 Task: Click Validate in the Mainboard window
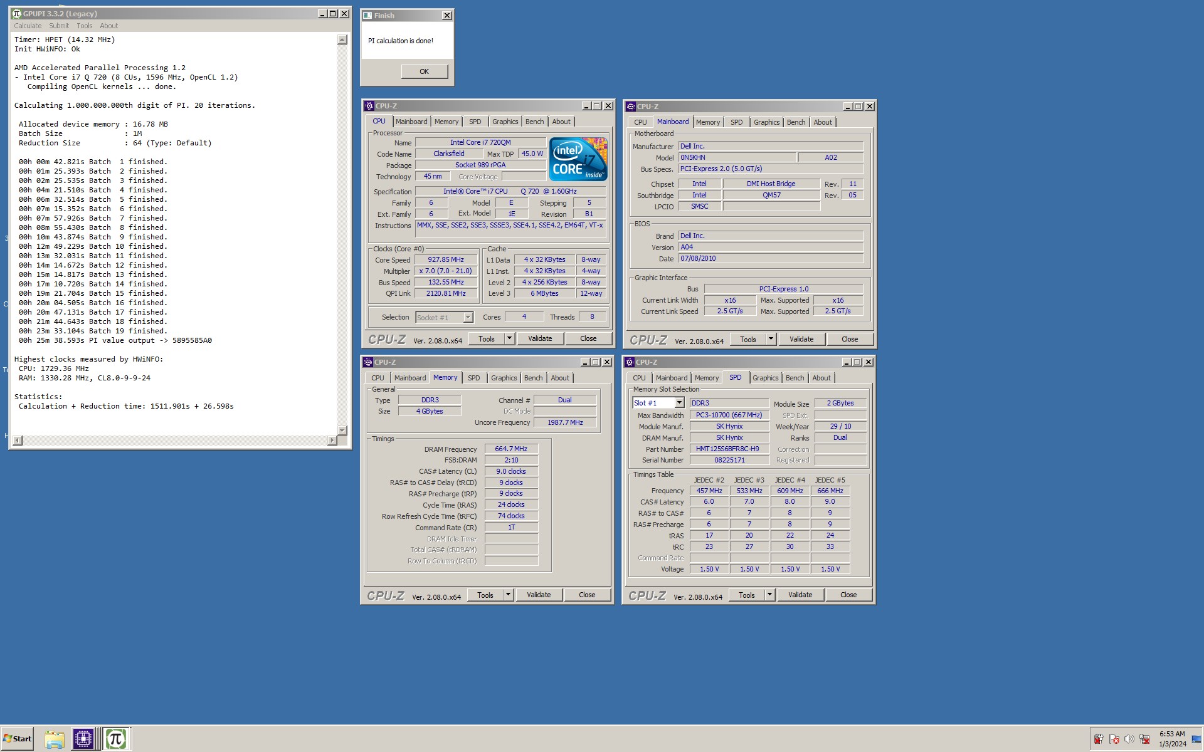point(801,339)
